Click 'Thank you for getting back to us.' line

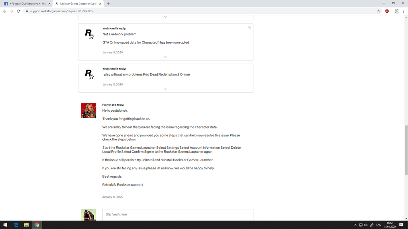coord(126,119)
